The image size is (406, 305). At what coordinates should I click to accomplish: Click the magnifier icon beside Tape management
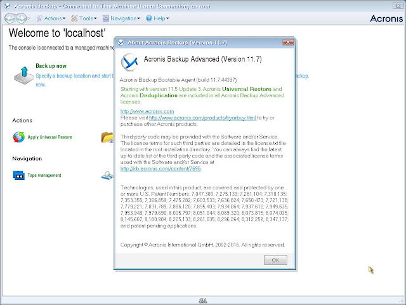tap(107, 175)
